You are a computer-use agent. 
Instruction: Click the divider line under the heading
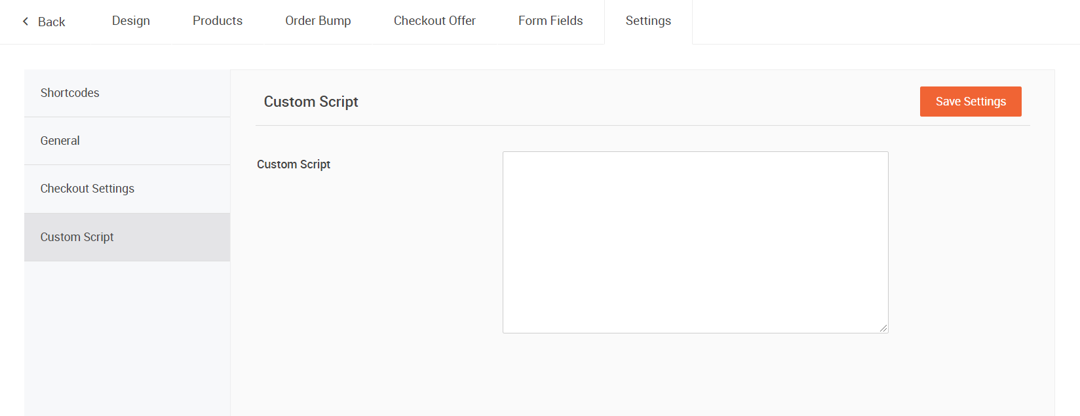click(642, 125)
